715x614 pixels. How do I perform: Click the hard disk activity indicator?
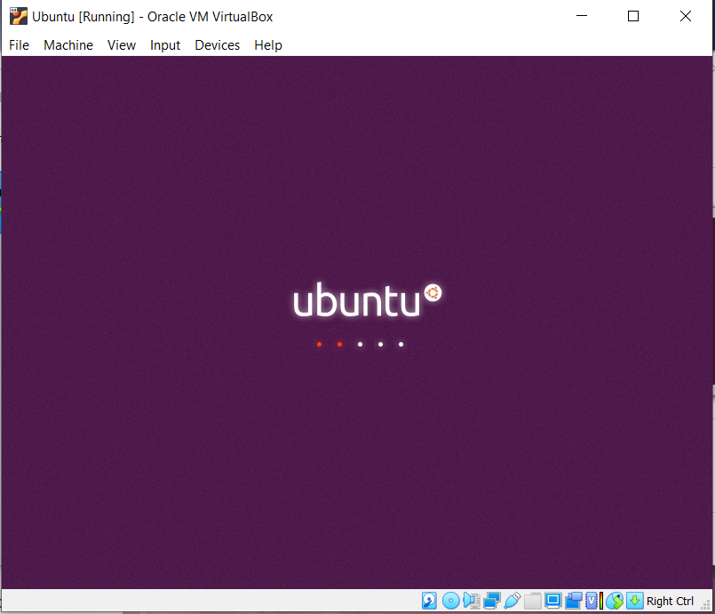coord(429,601)
